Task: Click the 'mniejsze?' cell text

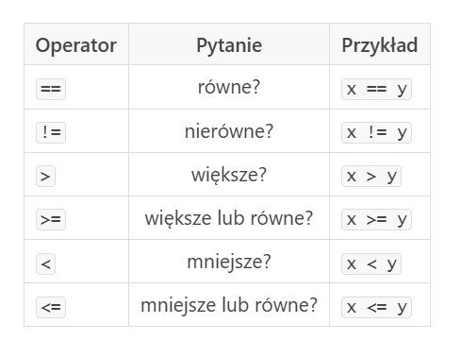Action: pos(229,262)
